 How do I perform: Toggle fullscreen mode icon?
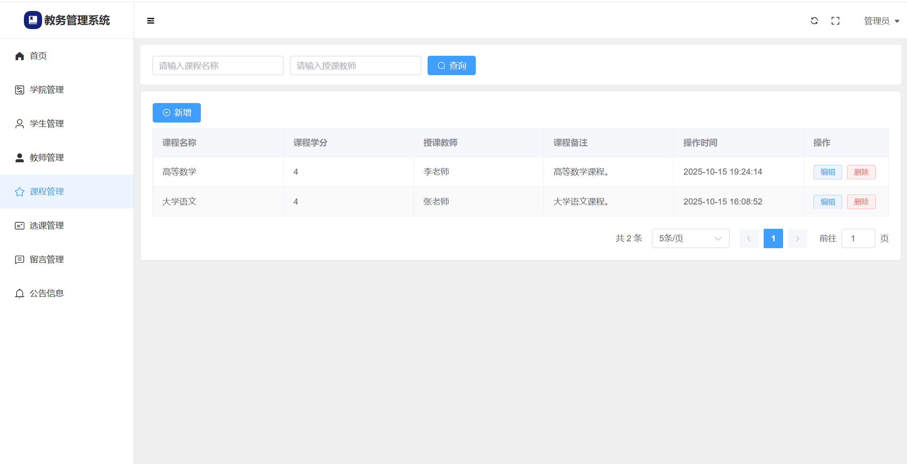click(x=835, y=21)
